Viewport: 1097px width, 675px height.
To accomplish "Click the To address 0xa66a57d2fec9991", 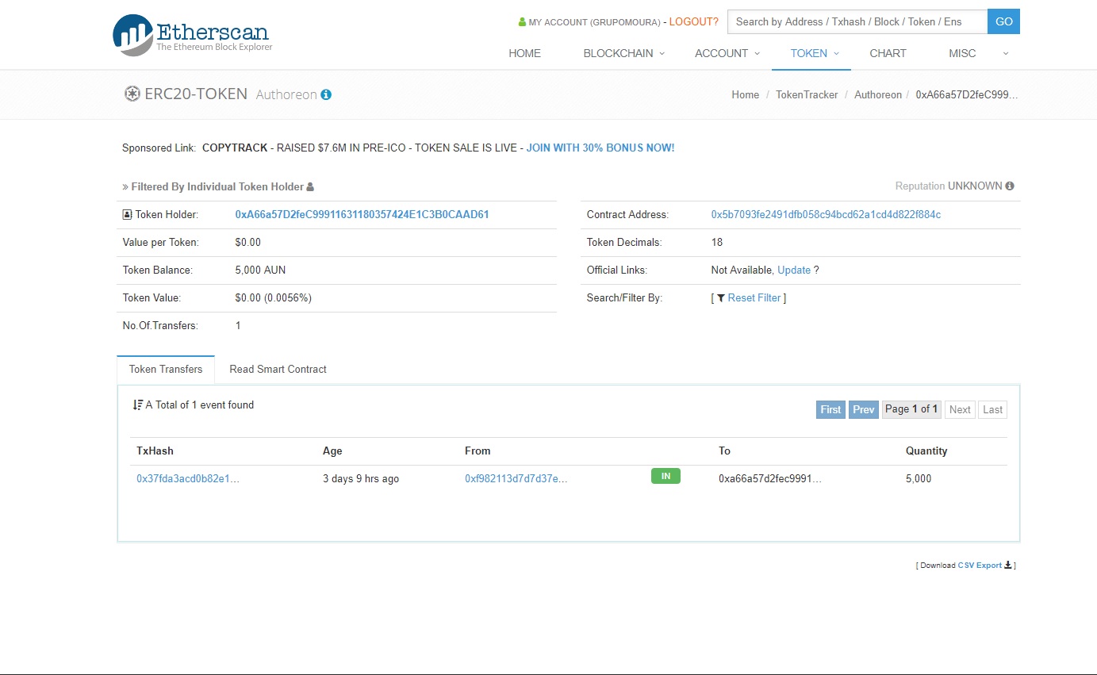I will [x=770, y=478].
